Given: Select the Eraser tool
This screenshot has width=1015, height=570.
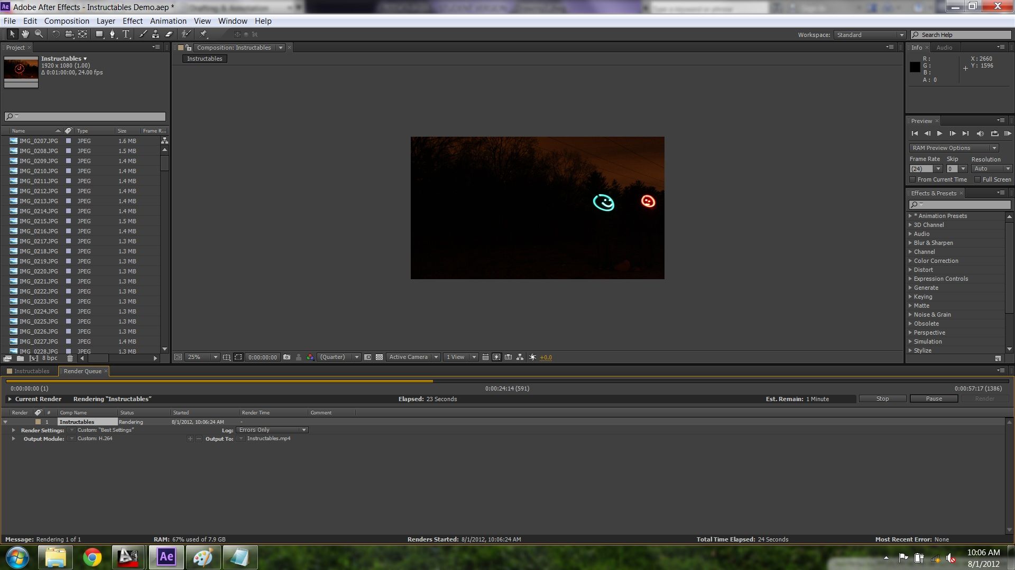Looking at the screenshot, I should [x=169, y=34].
